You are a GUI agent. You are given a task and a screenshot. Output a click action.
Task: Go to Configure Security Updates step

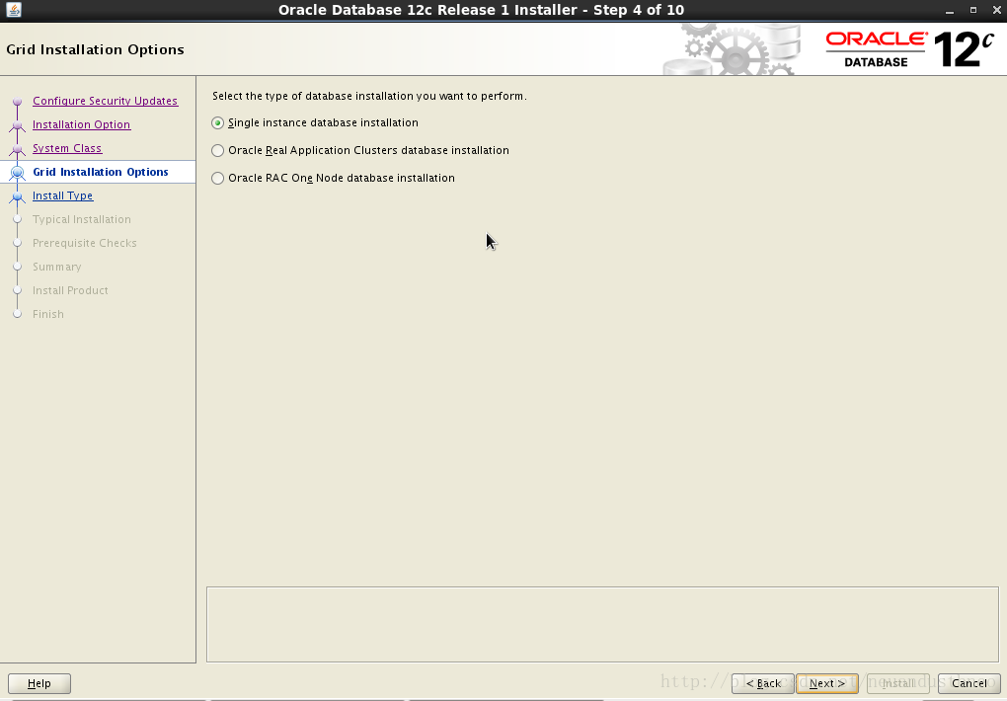106,101
